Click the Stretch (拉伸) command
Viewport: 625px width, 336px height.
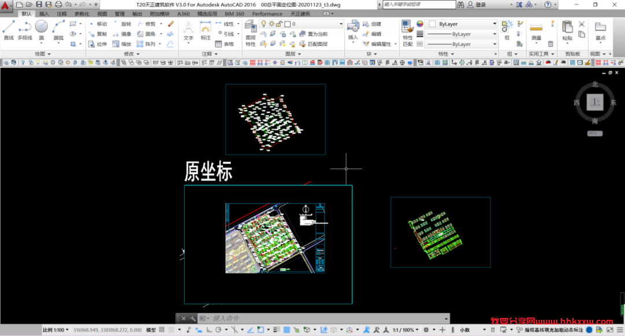click(98, 44)
